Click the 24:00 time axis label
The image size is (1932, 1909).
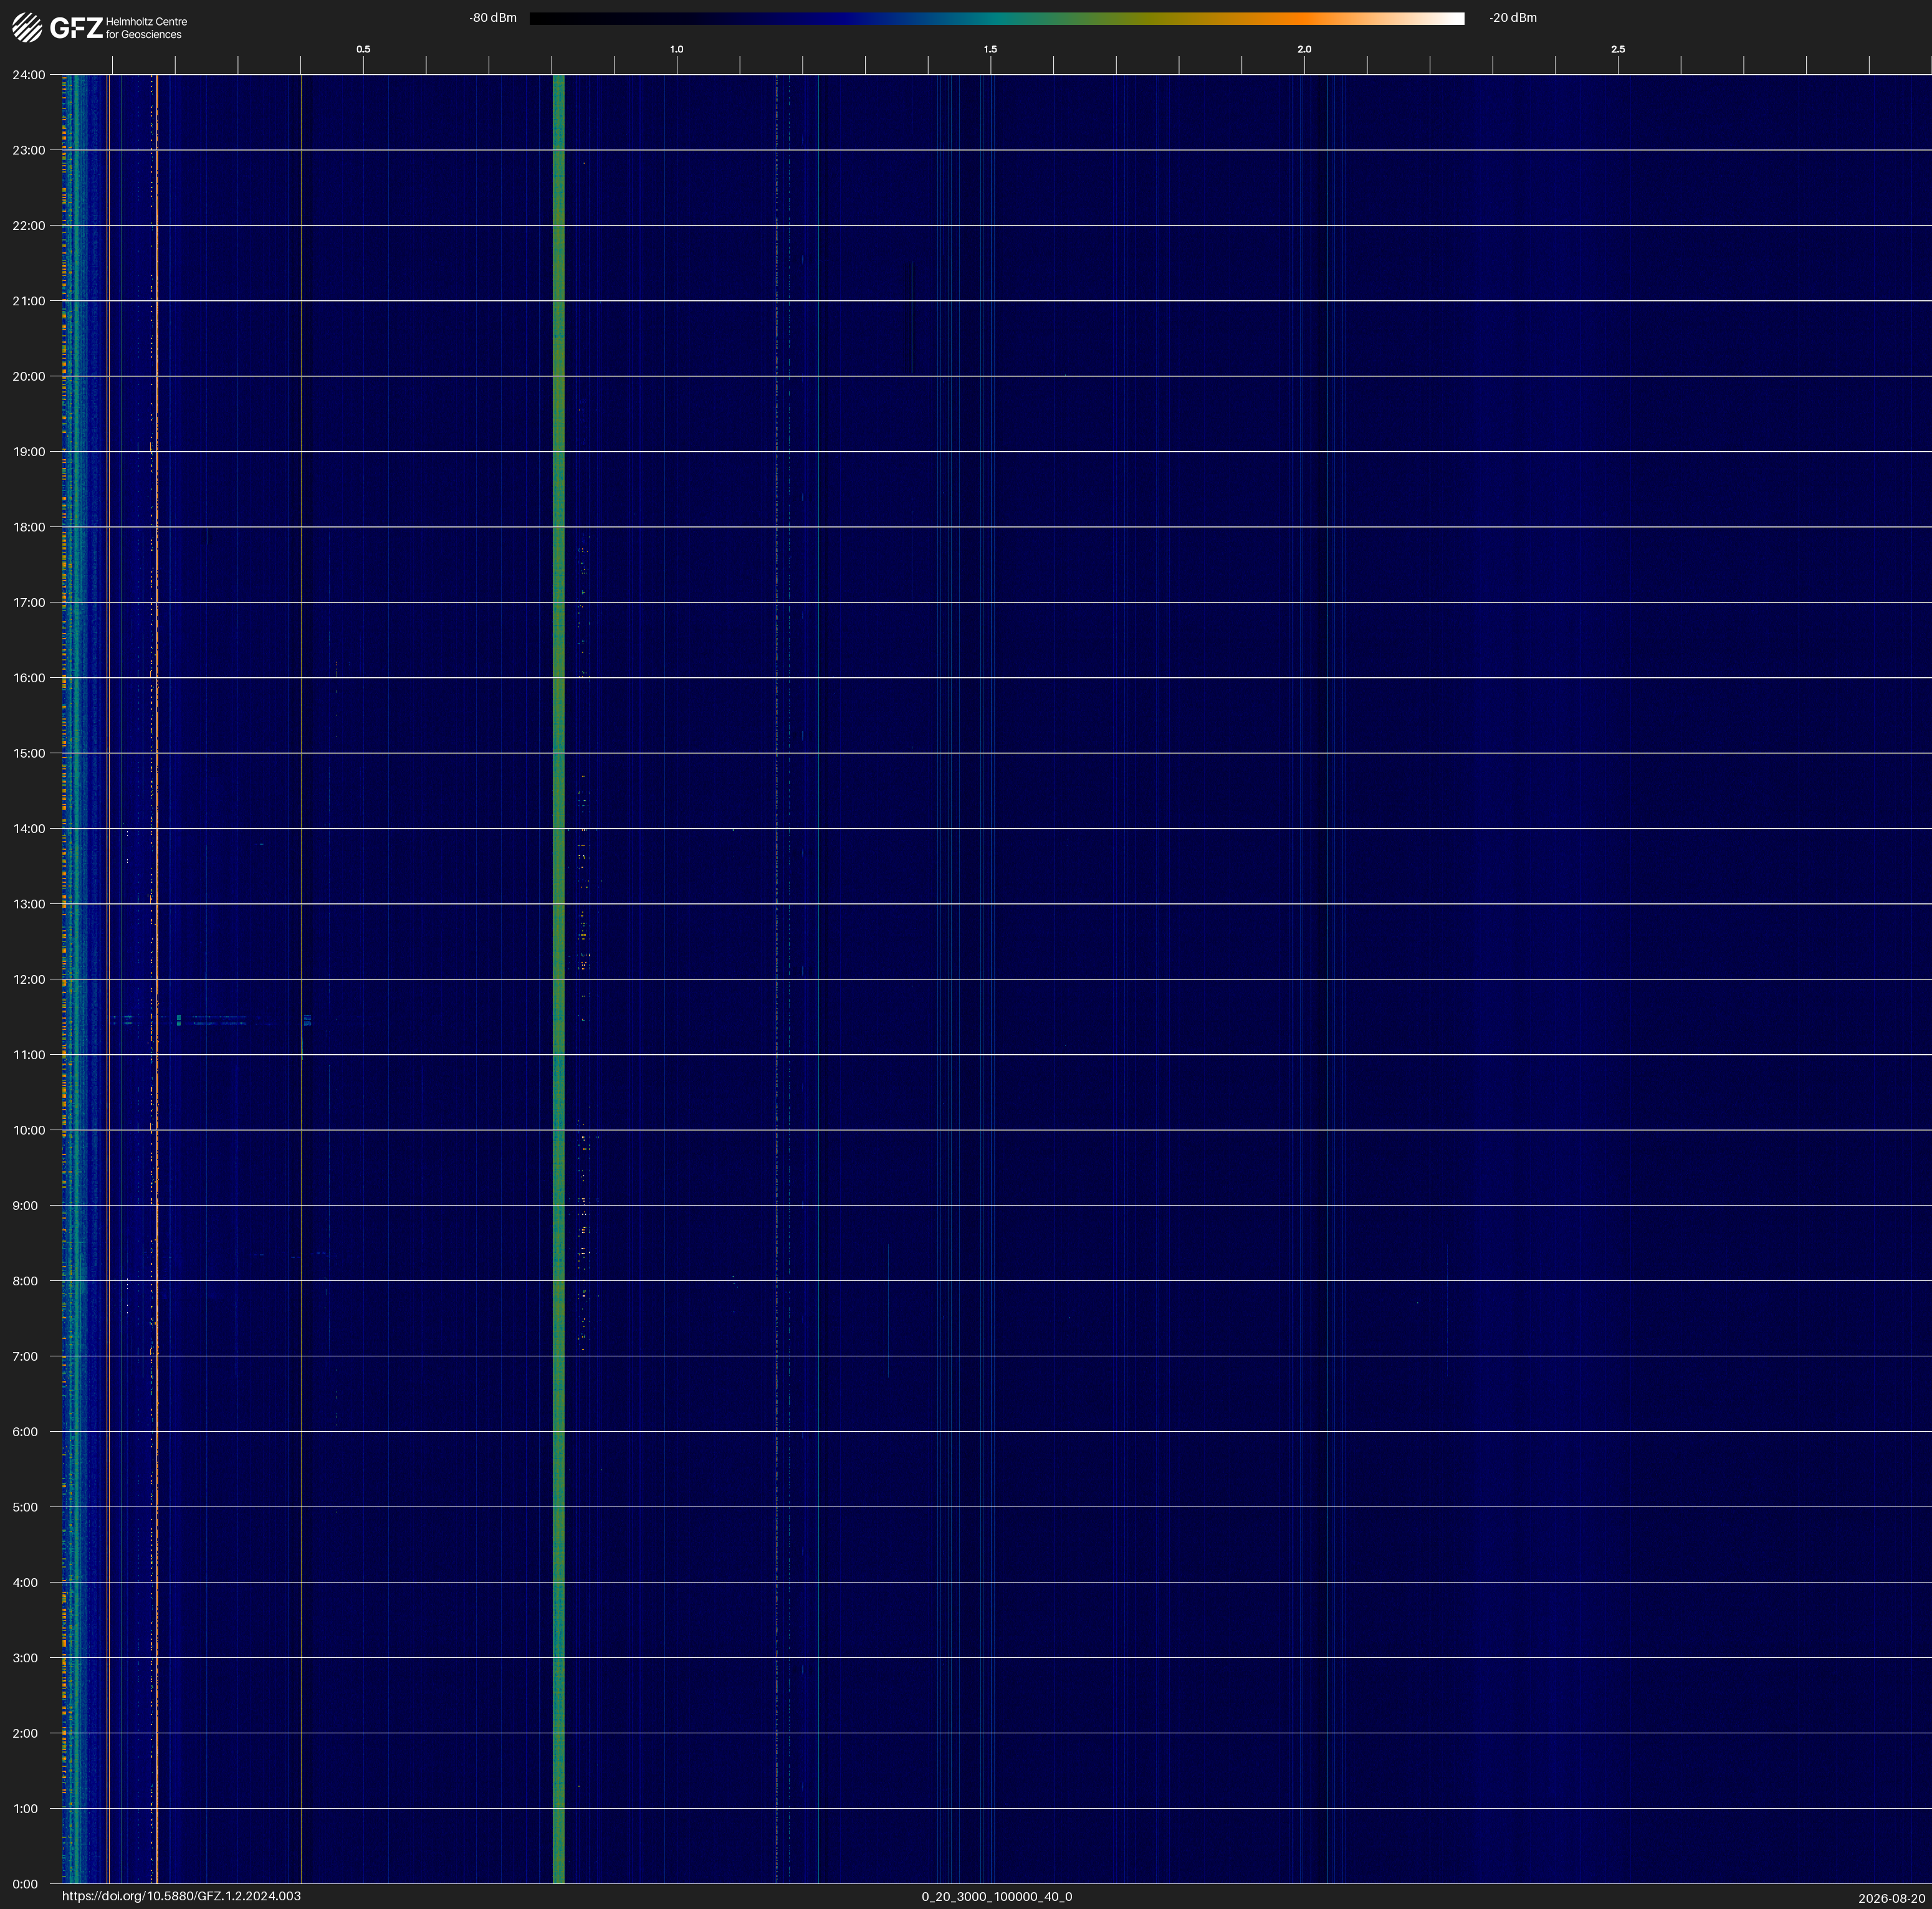point(28,75)
